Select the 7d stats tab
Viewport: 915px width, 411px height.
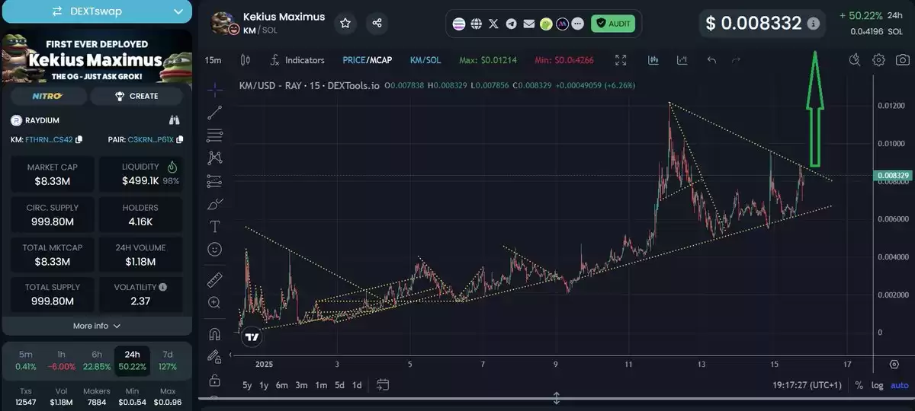point(167,360)
